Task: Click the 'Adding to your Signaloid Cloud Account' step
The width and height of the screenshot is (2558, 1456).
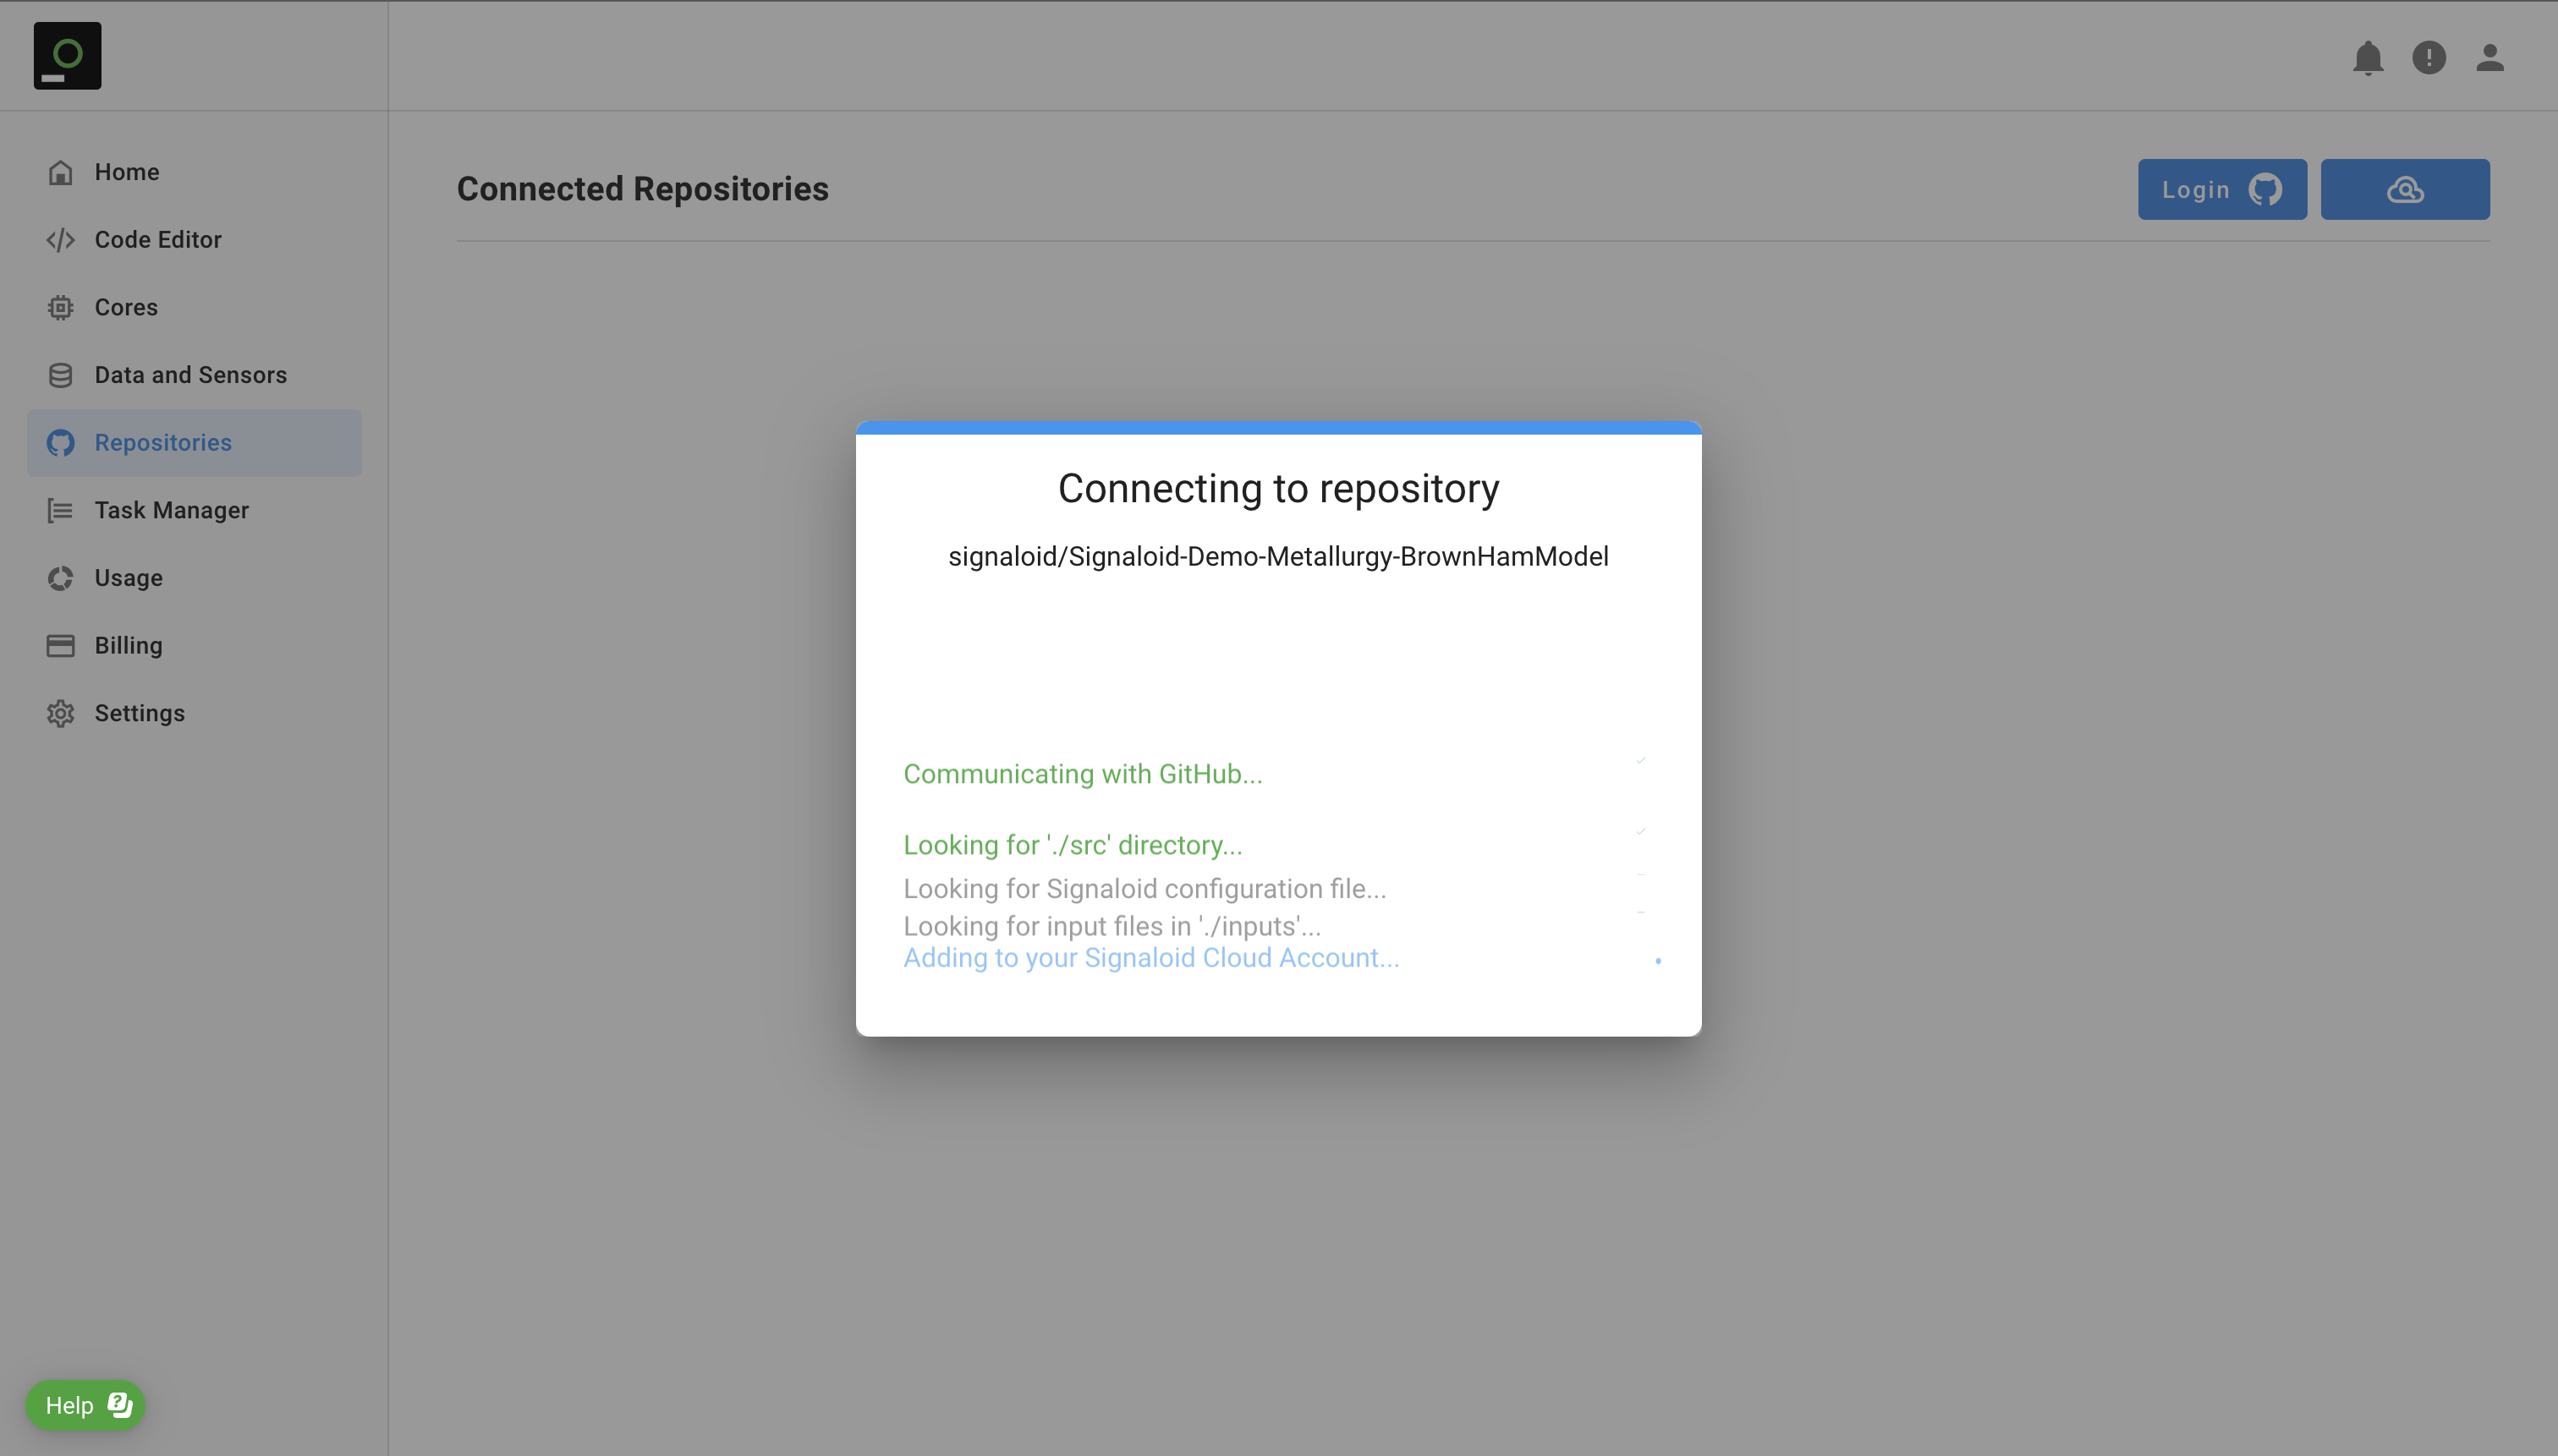Action: (x=1150, y=958)
